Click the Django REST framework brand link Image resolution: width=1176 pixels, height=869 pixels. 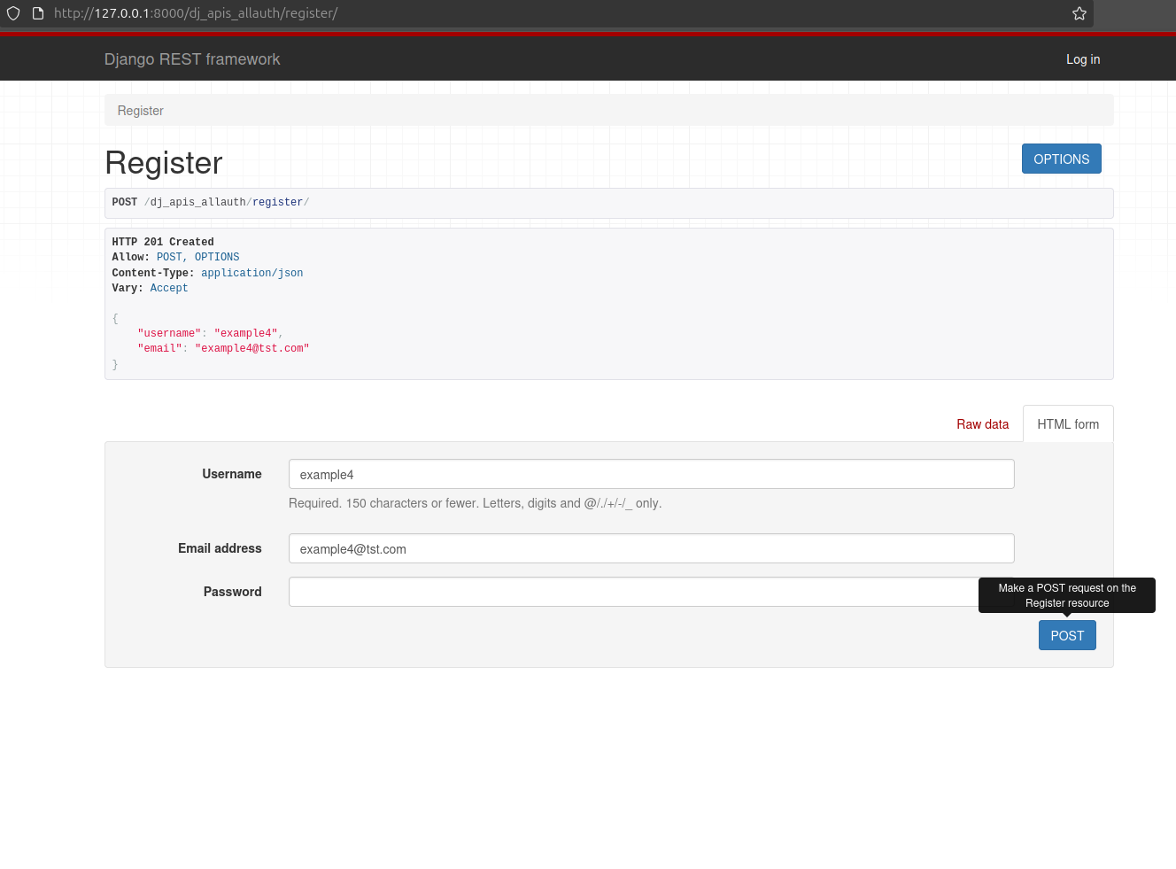[192, 59]
